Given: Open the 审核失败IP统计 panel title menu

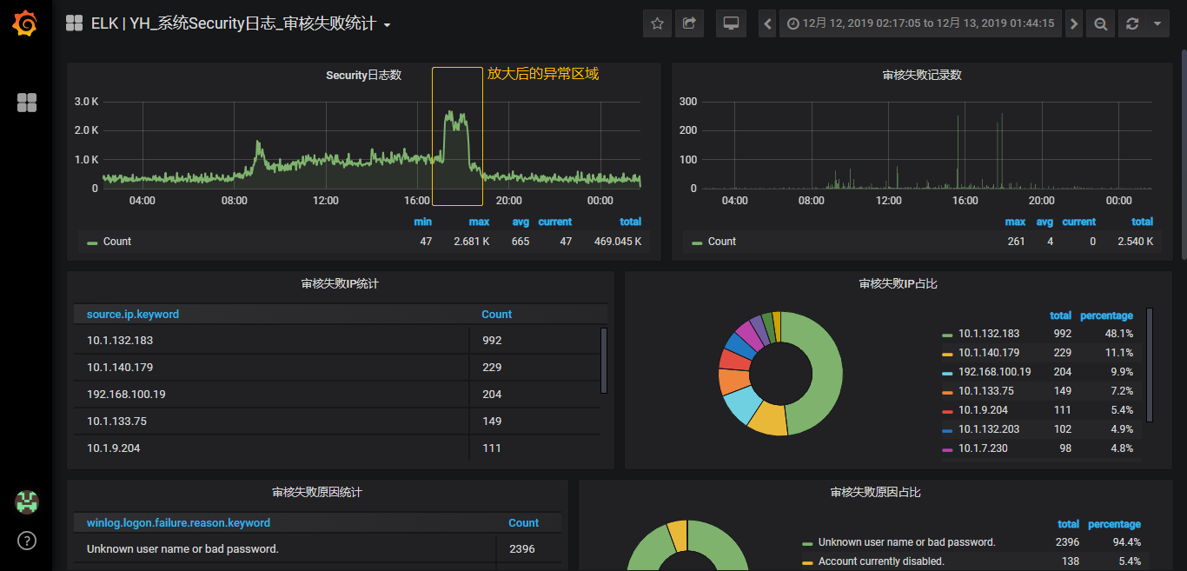Looking at the screenshot, I should [340, 284].
